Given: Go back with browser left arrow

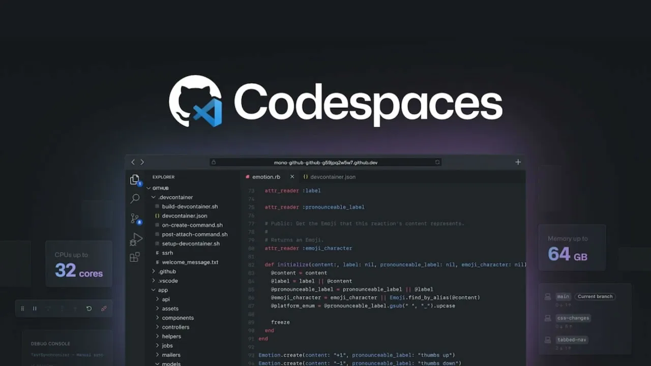Looking at the screenshot, I should pyautogui.click(x=133, y=162).
